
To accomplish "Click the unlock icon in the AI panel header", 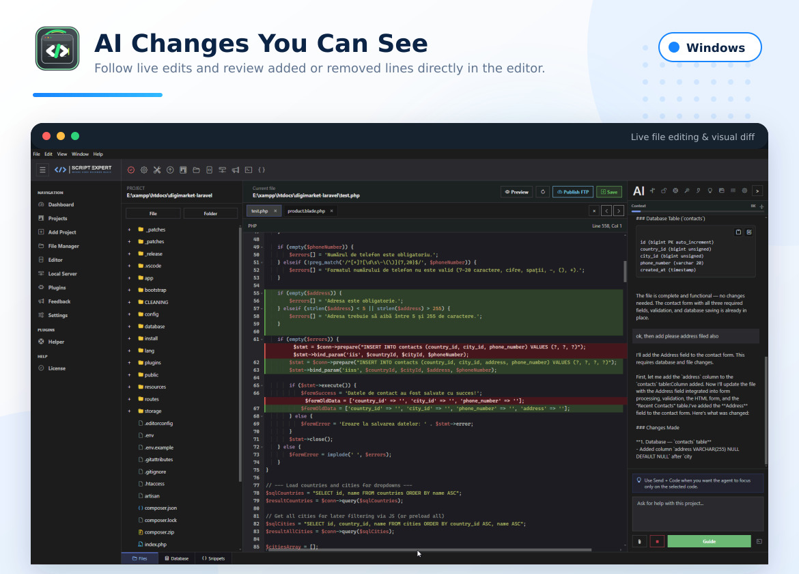I will (x=664, y=191).
